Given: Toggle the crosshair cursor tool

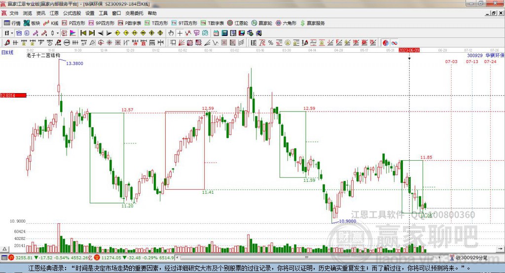Looking at the screenshot, I should pyautogui.click(x=180, y=33).
